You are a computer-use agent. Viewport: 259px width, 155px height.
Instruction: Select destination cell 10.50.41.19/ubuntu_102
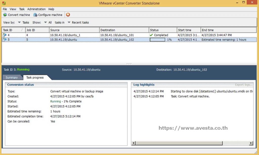[x=117, y=40]
